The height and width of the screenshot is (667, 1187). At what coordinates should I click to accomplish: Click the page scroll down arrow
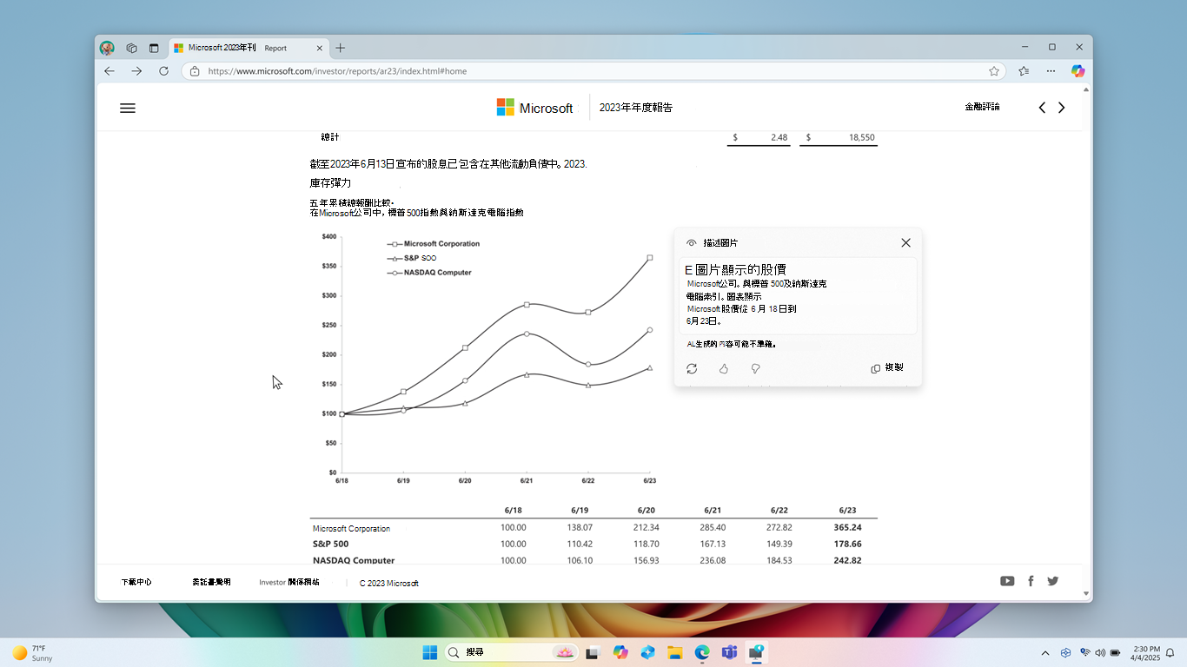1086,593
